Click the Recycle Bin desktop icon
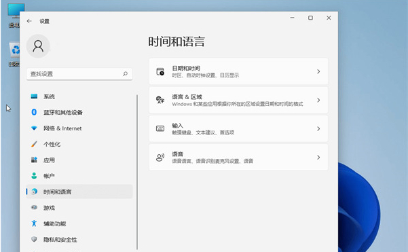The image size is (408, 252). click(x=14, y=54)
